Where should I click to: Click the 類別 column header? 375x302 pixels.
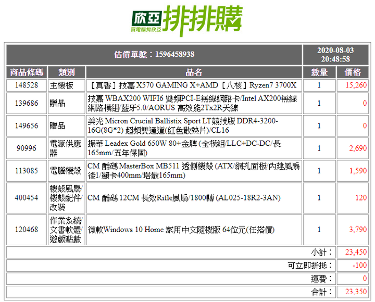point(67,72)
